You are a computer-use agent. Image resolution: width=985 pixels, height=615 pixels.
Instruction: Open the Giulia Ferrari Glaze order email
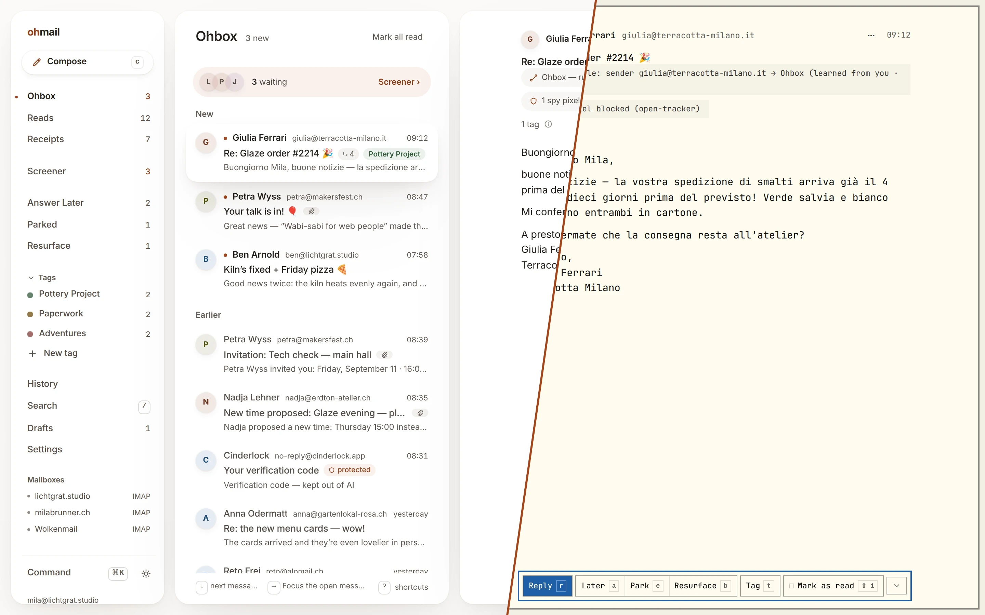click(x=312, y=153)
